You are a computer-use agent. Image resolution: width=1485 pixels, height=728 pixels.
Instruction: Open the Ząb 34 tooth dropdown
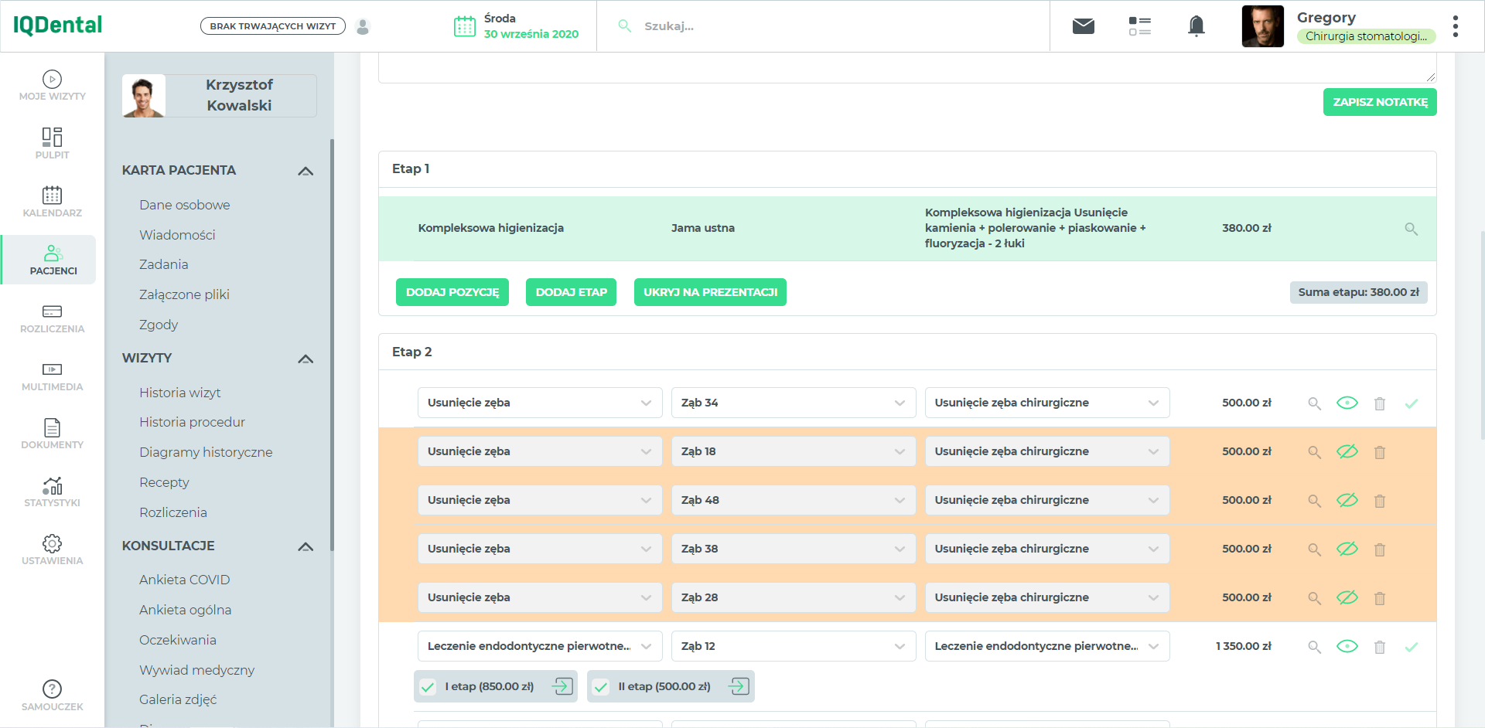coord(794,403)
